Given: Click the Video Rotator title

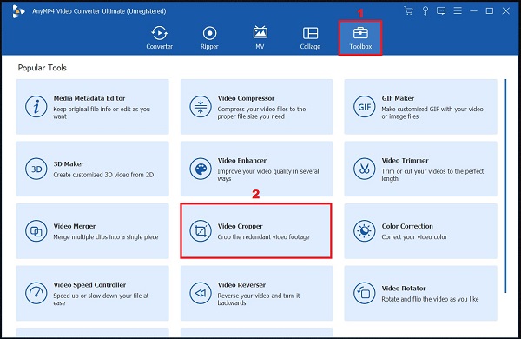Looking at the screenshot, I should 404,289.
